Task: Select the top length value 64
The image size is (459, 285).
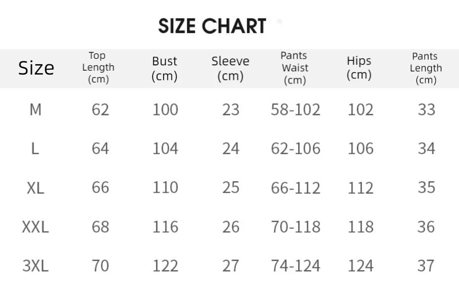Action: (100, 149)
